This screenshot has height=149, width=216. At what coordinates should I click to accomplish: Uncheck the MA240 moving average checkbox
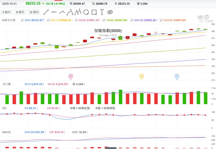point(161,20)
